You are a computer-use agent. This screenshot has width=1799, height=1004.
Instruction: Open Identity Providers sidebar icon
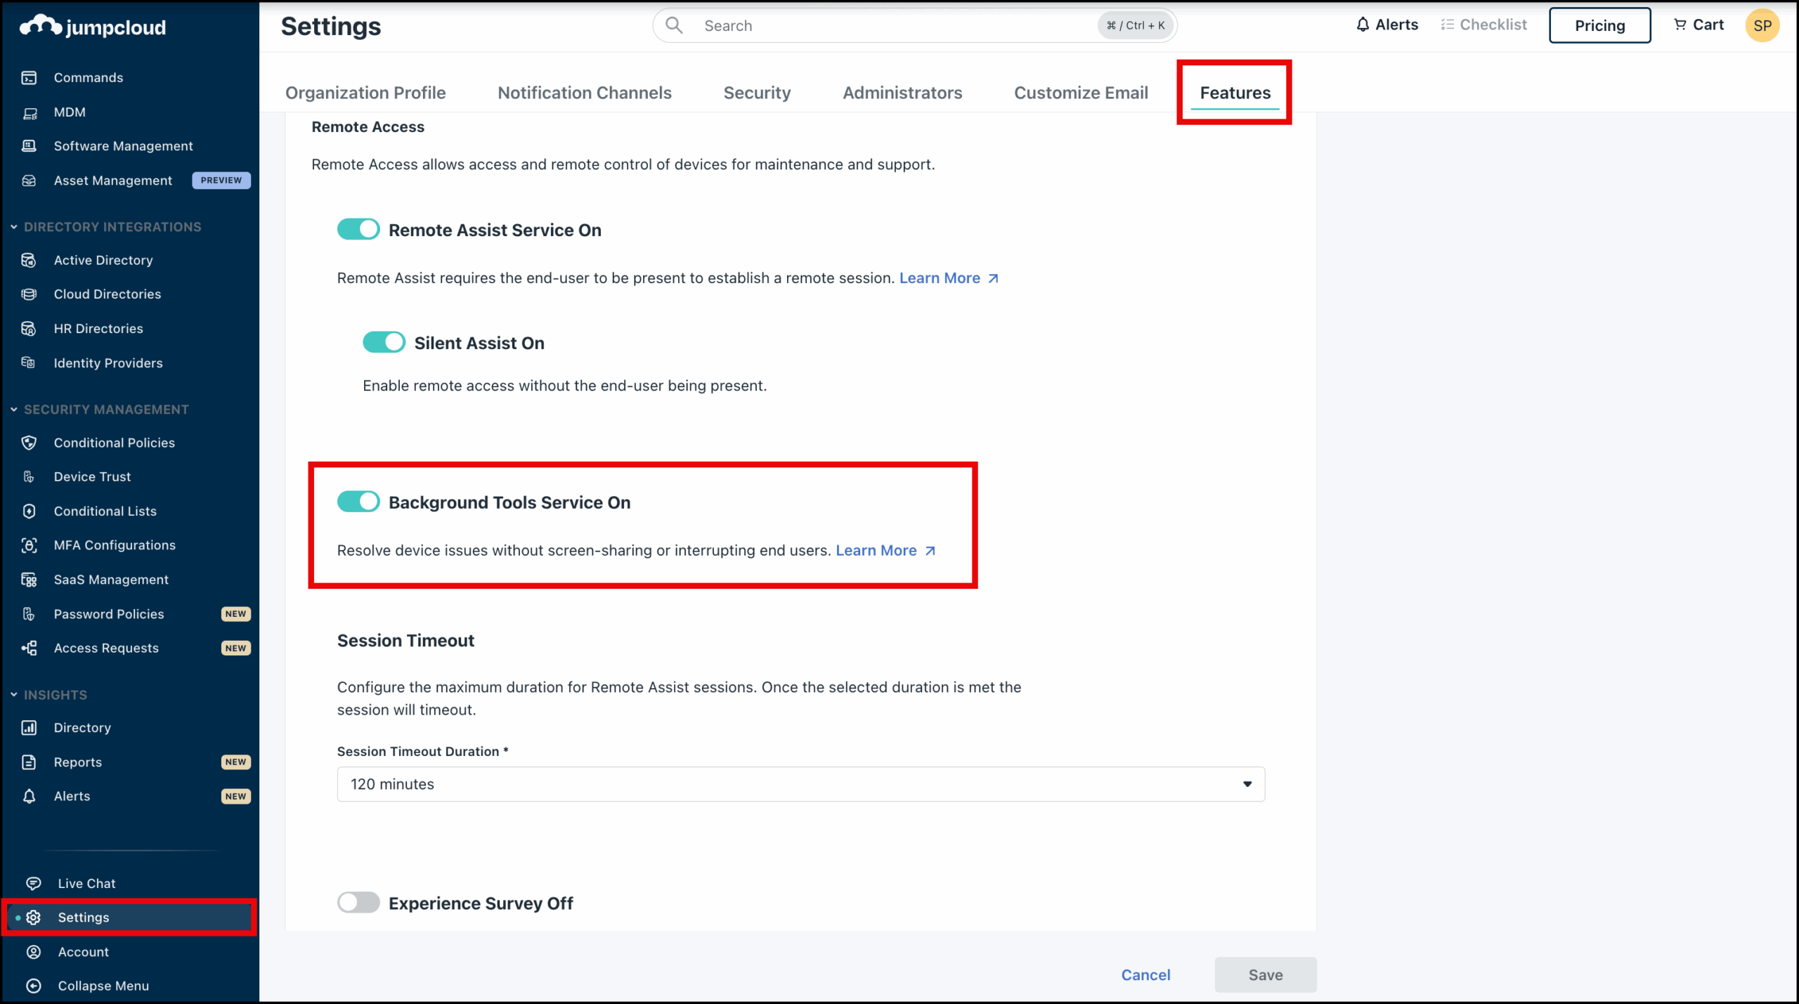(29, 363)
